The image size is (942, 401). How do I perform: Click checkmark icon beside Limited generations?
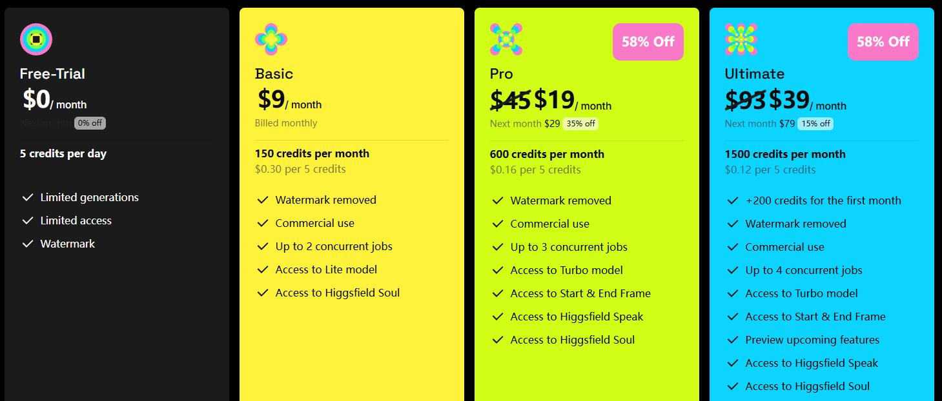[x=28, y=197]
